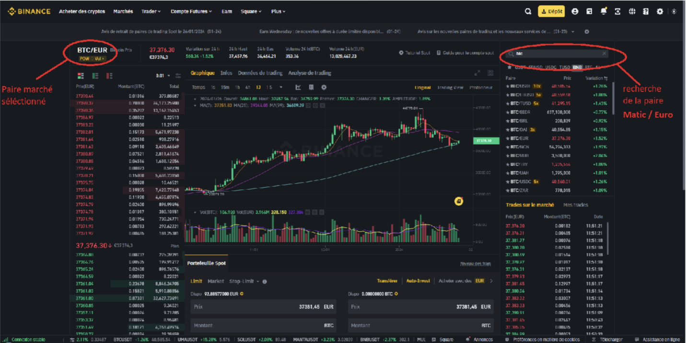Image resolution: width=686 pixels, height=343 pixels.
Task: Click the Auto-Invest link
Action: [x=418, y=281]
